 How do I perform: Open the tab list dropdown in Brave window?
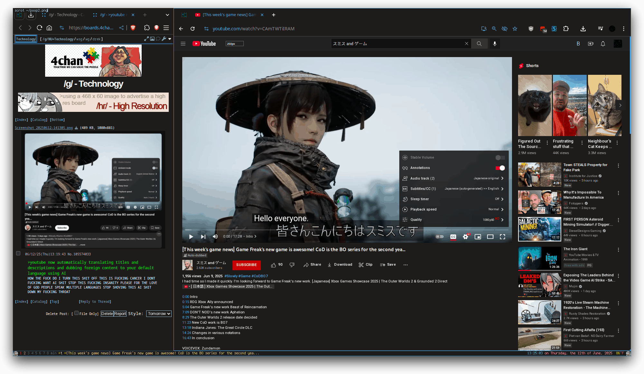tap(167, 15)
